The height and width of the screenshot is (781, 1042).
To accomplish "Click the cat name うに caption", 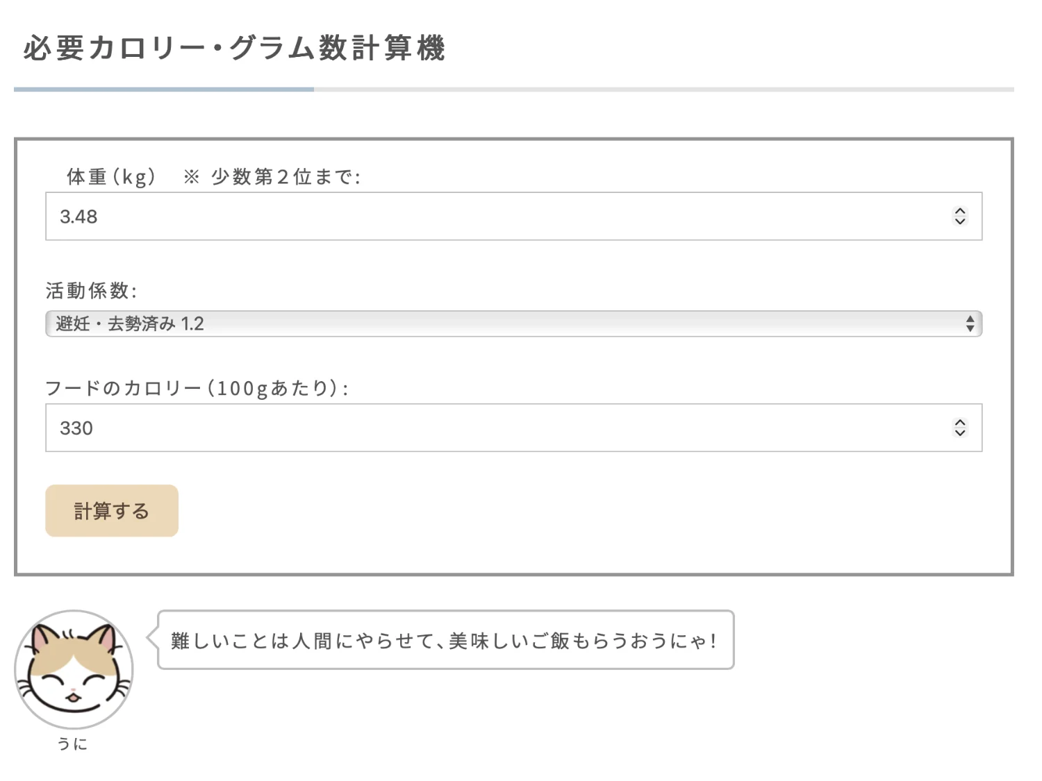I will pos(73,744).
